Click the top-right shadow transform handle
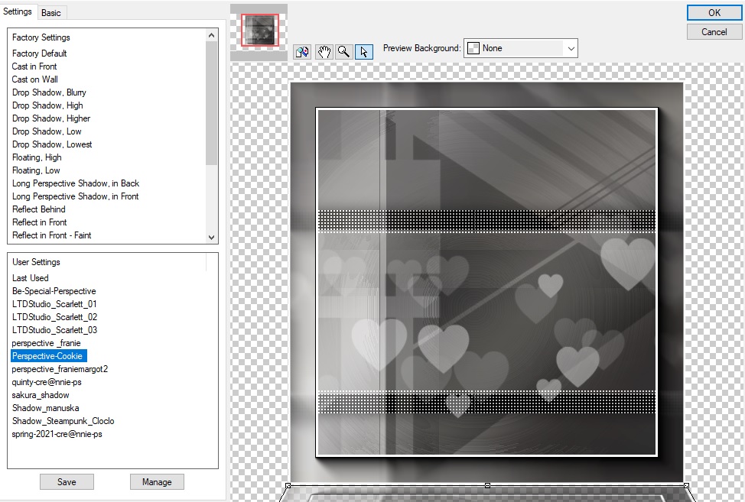The height and width of the screenshot is (502, 745). coord(686,485)
